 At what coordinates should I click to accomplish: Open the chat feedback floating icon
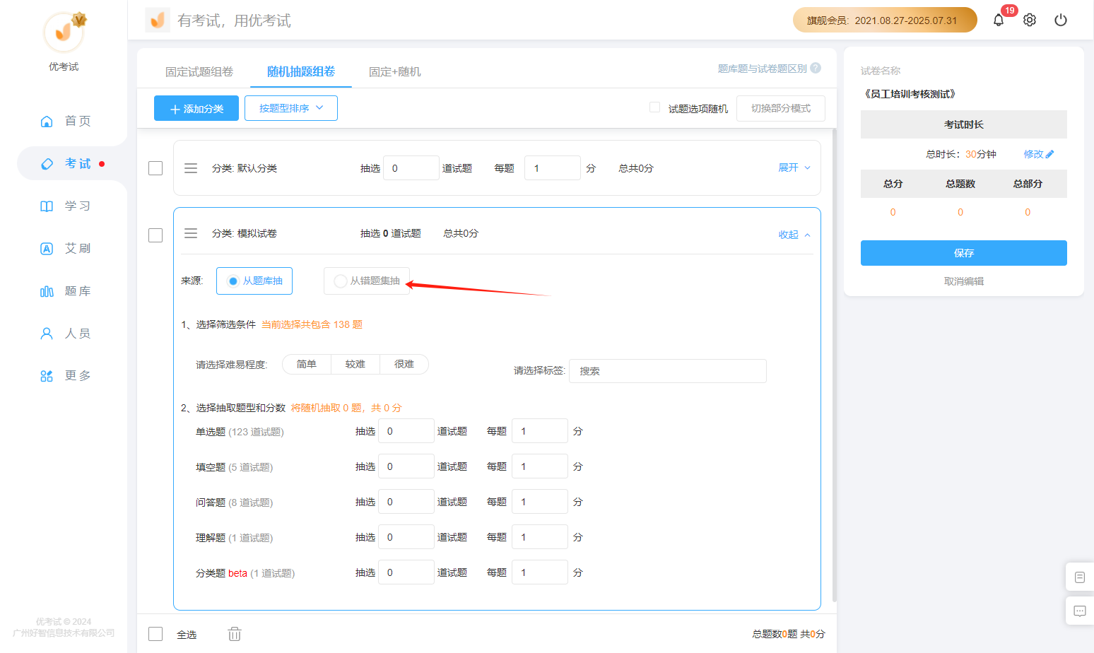coord(1080,611)
